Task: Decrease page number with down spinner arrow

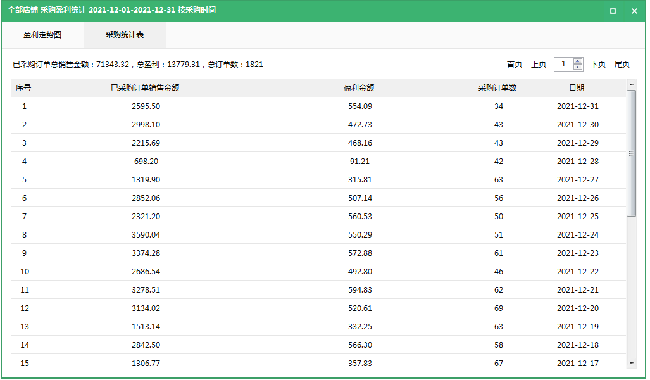Action: click(578, 66)
